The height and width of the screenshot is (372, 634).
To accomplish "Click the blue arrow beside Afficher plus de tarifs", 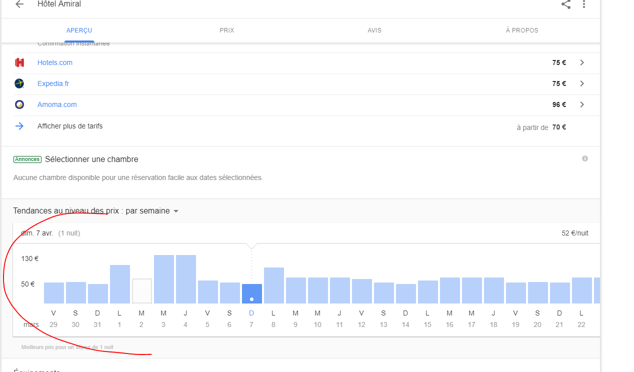I will [19, 126].
